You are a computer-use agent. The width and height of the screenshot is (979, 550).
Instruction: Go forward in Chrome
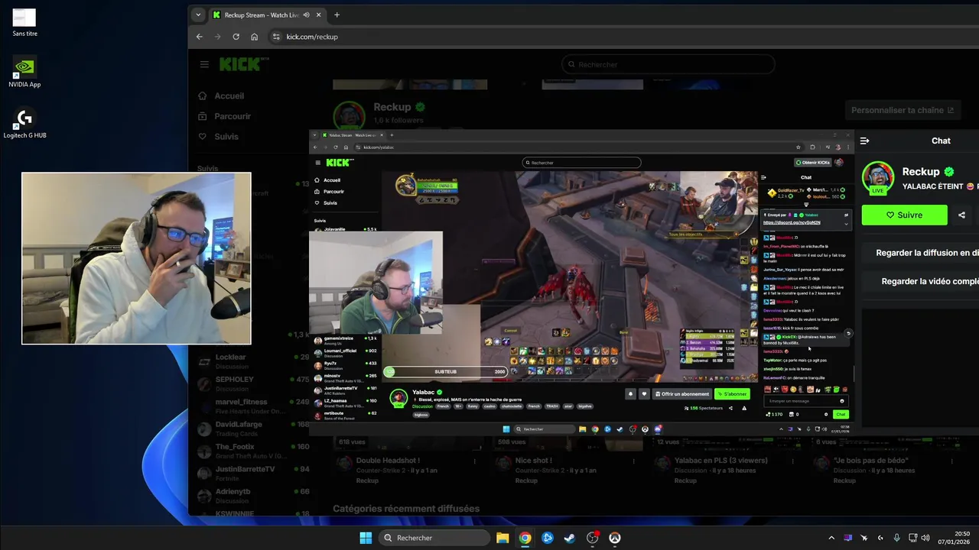[x=217, y=37]
